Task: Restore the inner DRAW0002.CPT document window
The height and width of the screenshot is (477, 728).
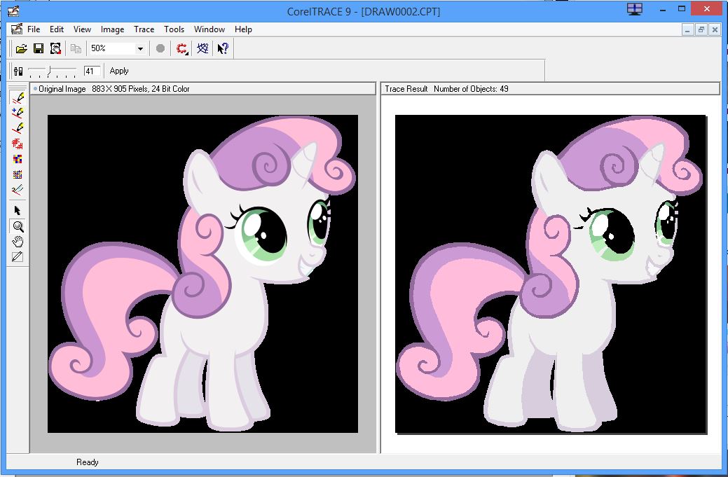Action: (701, 29)
